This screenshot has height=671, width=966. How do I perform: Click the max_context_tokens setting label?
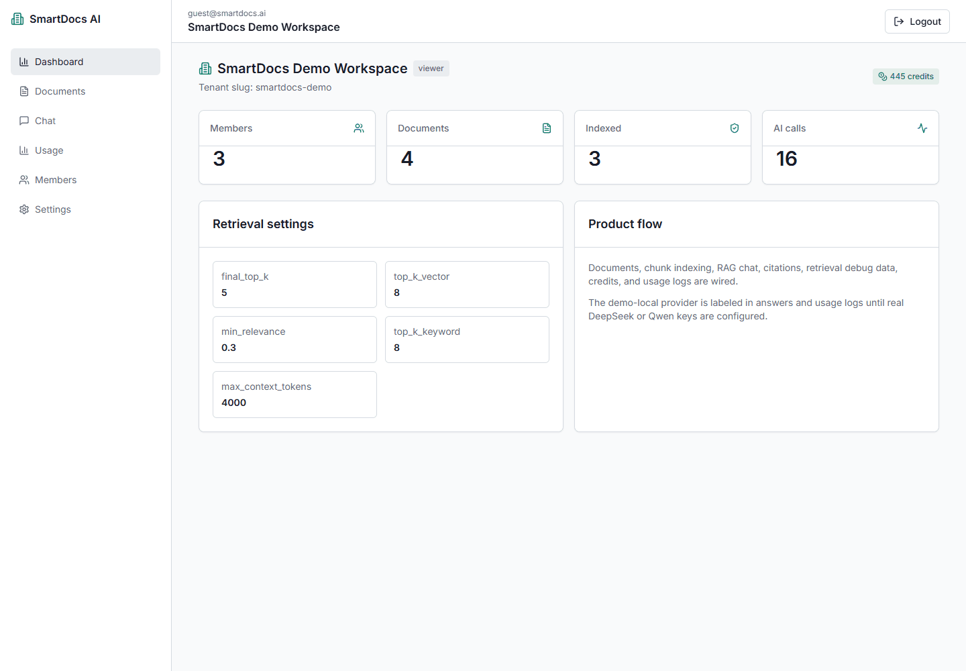point(266,386)
